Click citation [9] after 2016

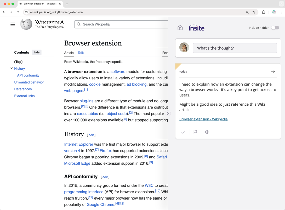click(x=151, y=162)
